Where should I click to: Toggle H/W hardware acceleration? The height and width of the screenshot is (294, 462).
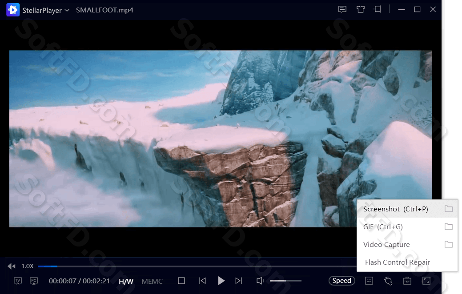click(x=126, y=282)
